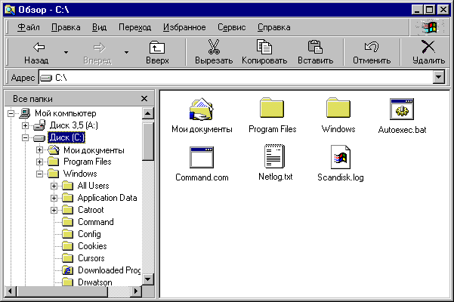Click Application Data label in tree

click(x=107, y=198)
